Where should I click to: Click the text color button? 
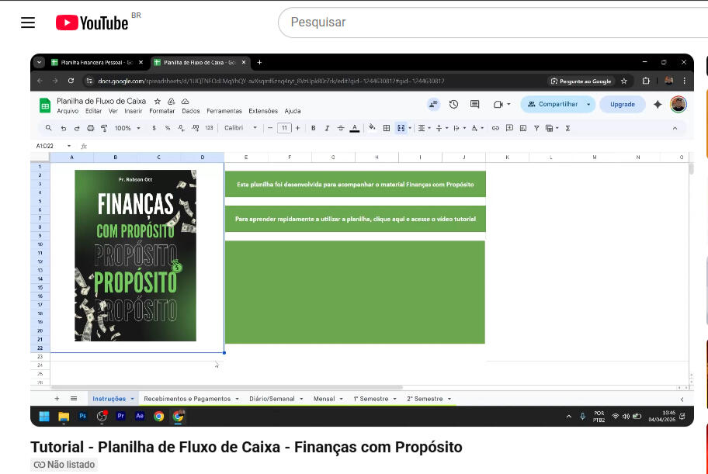click(x=354, y=128)
